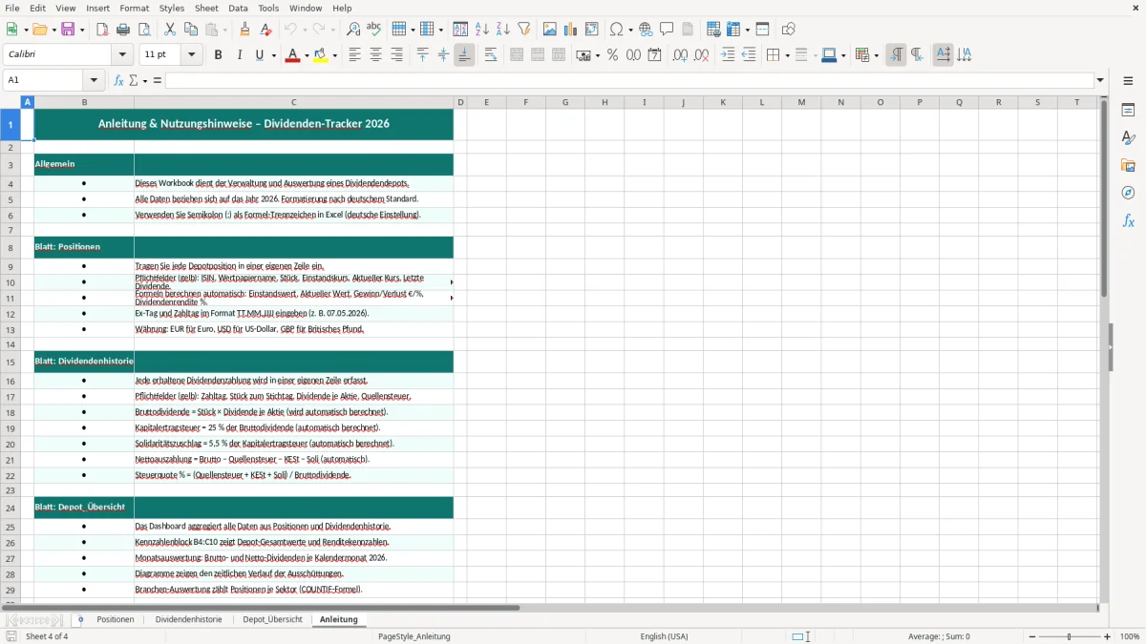The width and height of the screenshot is (1146, 644).
Task: Click the Insert Comment icon
Action: [667, 30]
